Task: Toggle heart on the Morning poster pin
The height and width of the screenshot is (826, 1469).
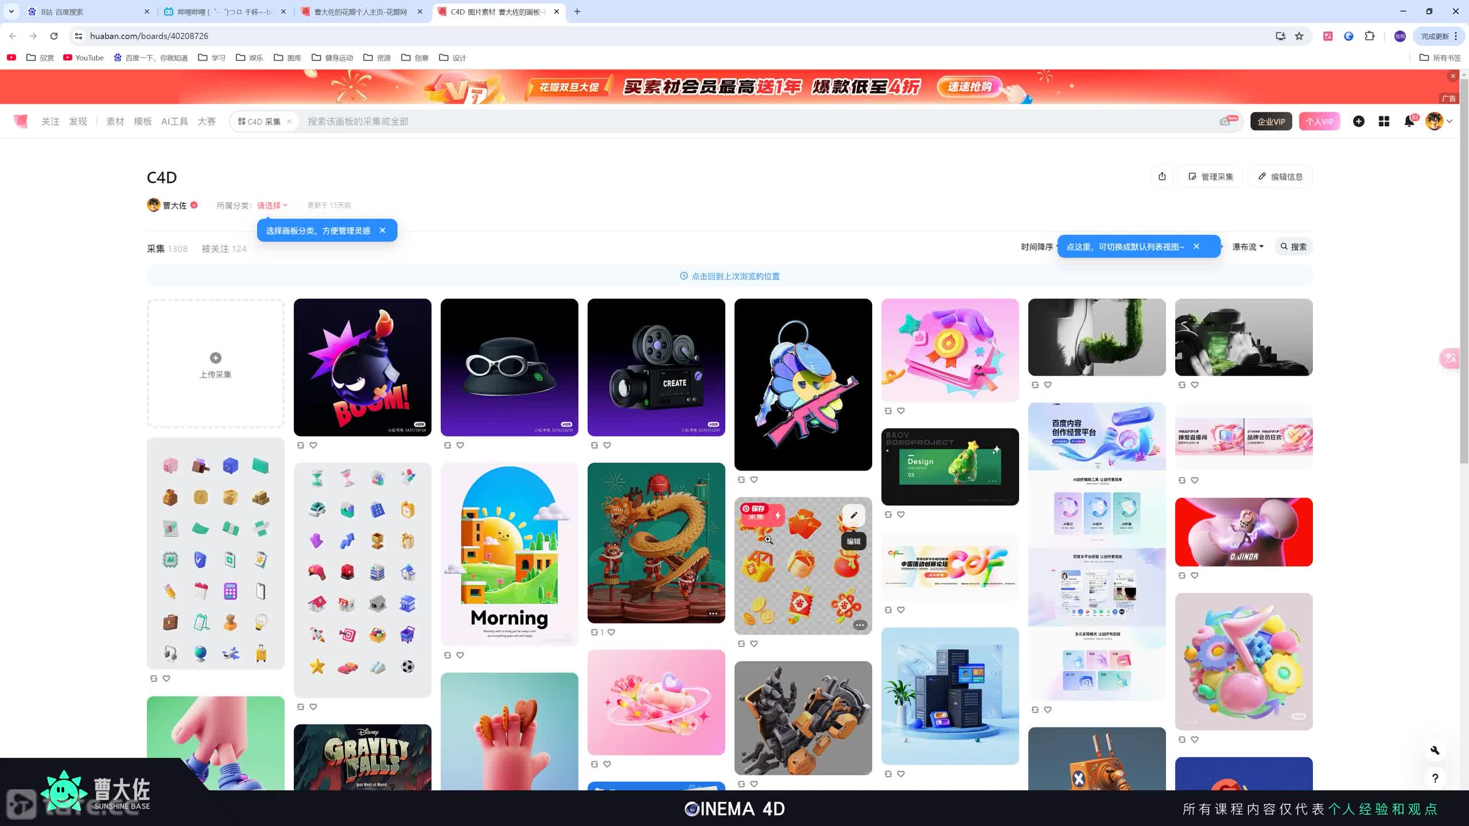Action: tap(460, 655)
